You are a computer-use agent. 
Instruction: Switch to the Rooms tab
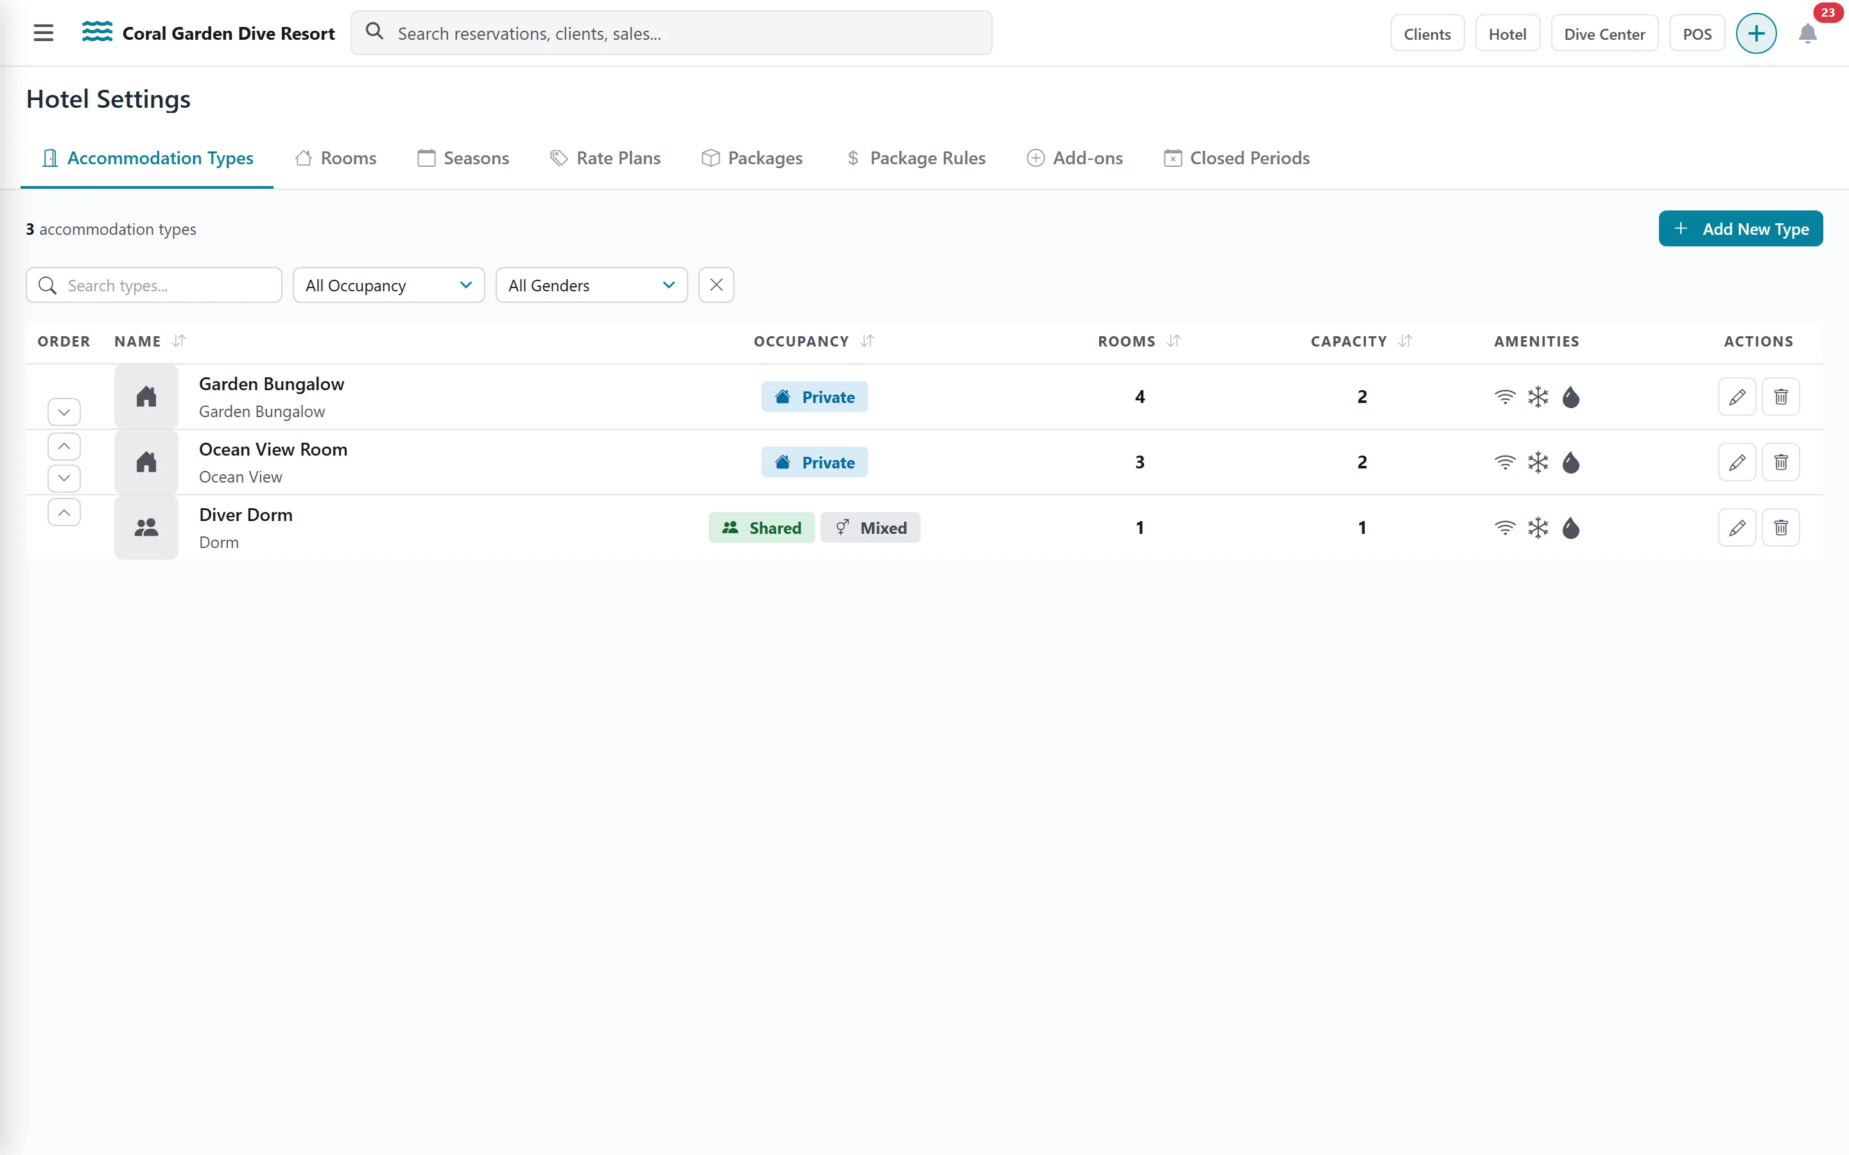(x=336, y=158)
